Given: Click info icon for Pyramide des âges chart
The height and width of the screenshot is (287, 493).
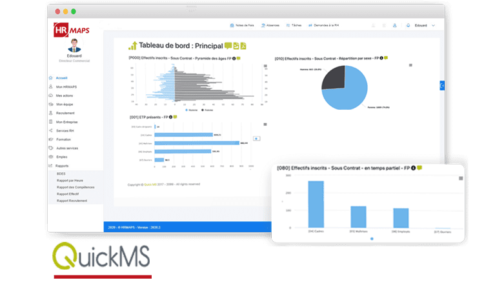Looking at the screenshot, I should click(234, 59).
